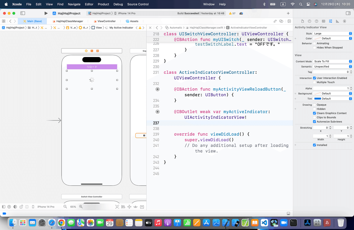
Task: Uncheck Clears Graphics Context
Action: pos(314,113)
